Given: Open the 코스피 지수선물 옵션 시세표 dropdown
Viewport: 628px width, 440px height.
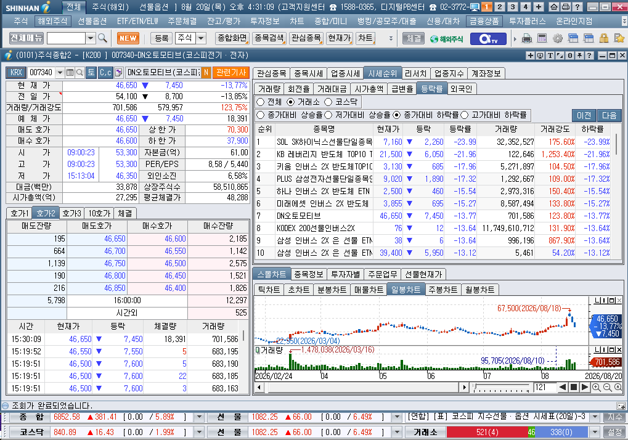Looking at the screenshot, I should tap(595, 417).
